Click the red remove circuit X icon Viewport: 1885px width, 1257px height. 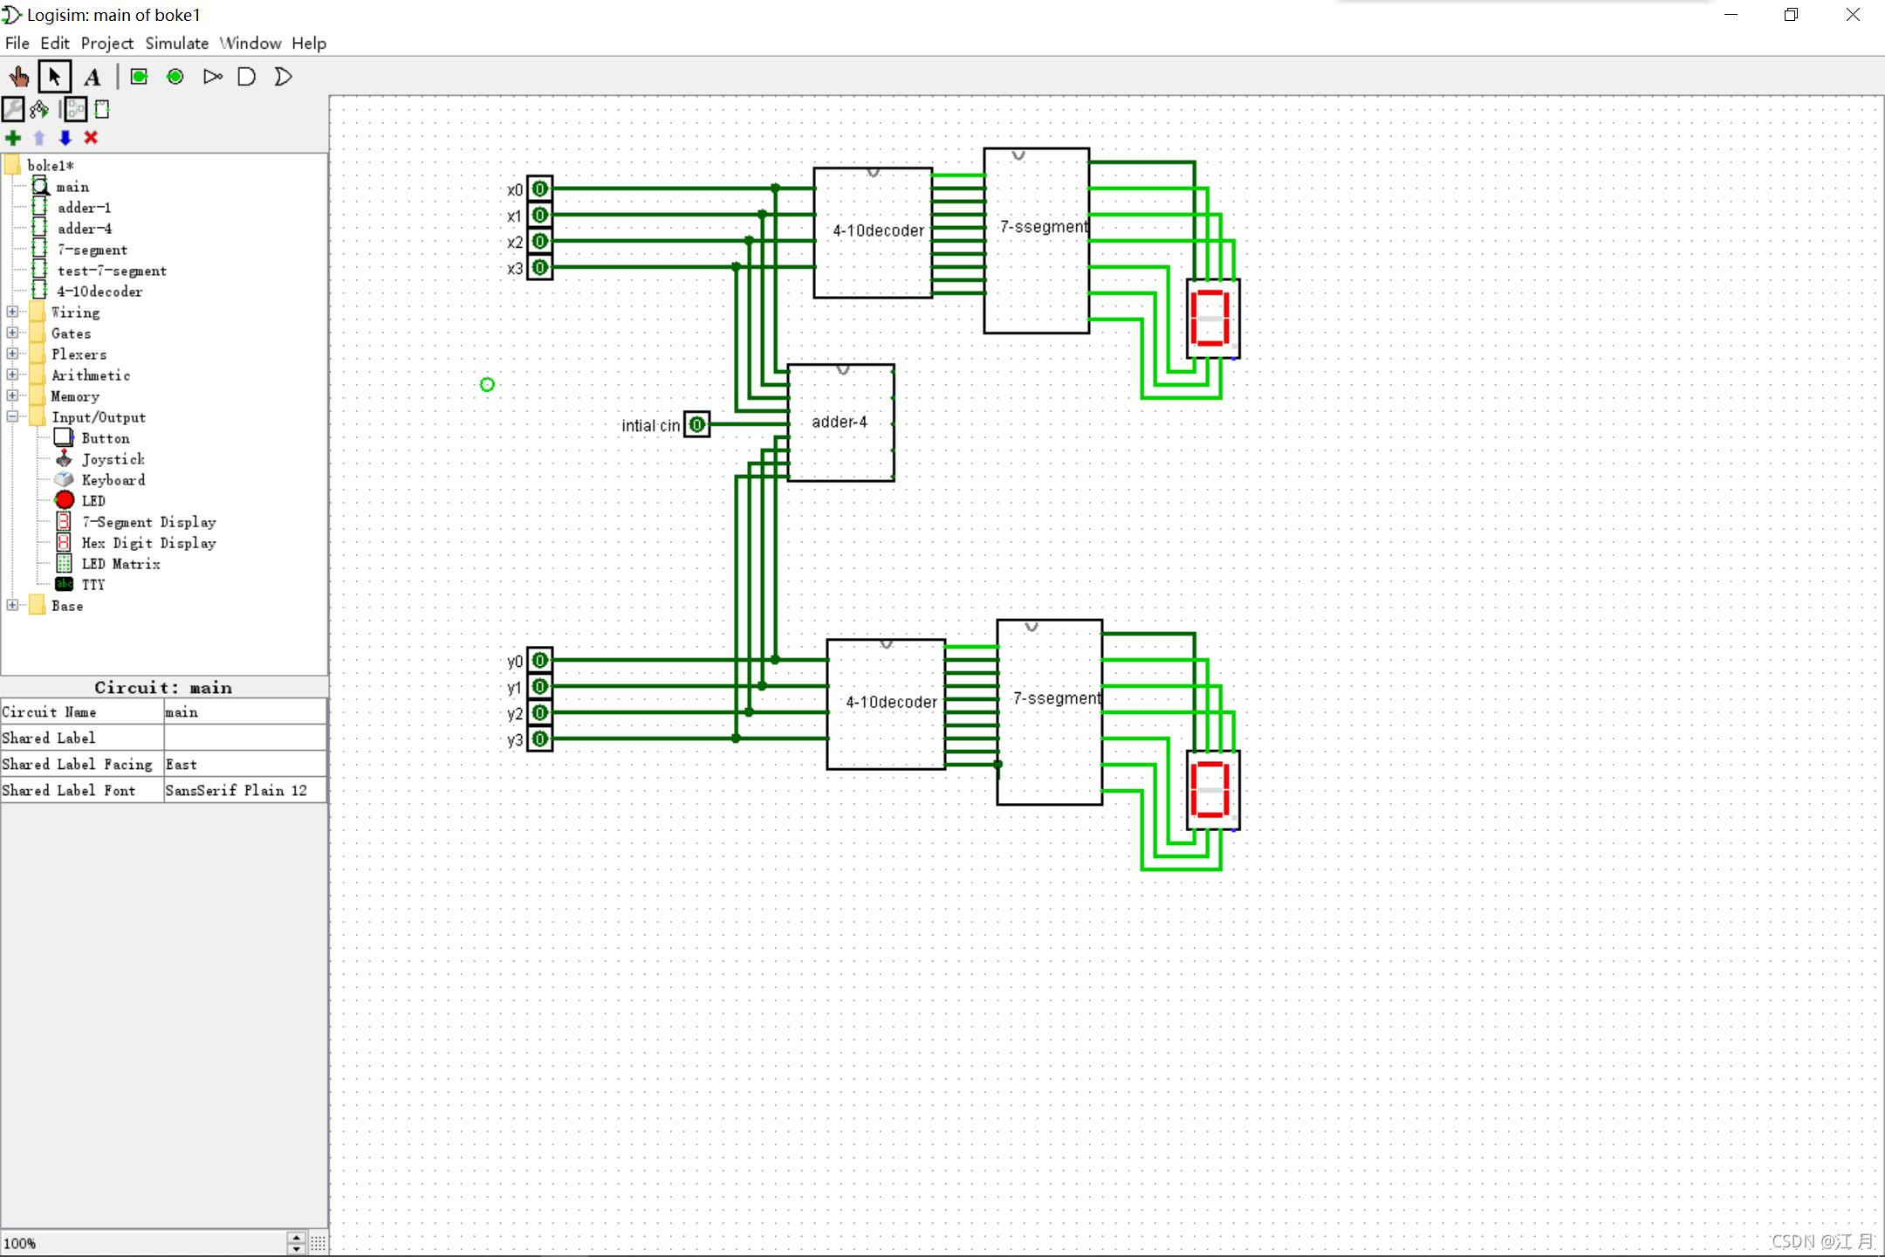click(91, 138)
